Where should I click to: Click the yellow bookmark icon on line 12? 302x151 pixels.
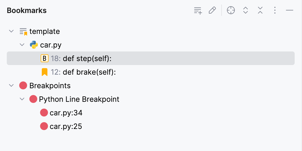pyautogui.click(x=44, y=72)
